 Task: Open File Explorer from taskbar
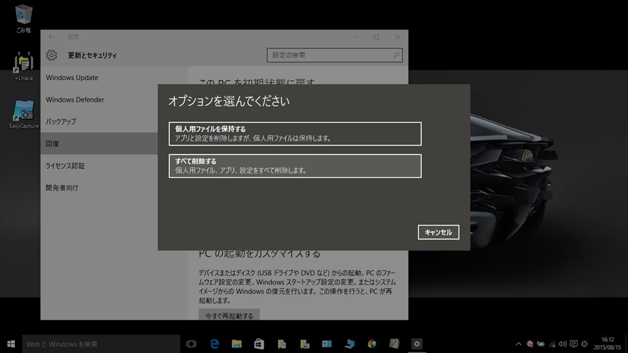(237, 344)
